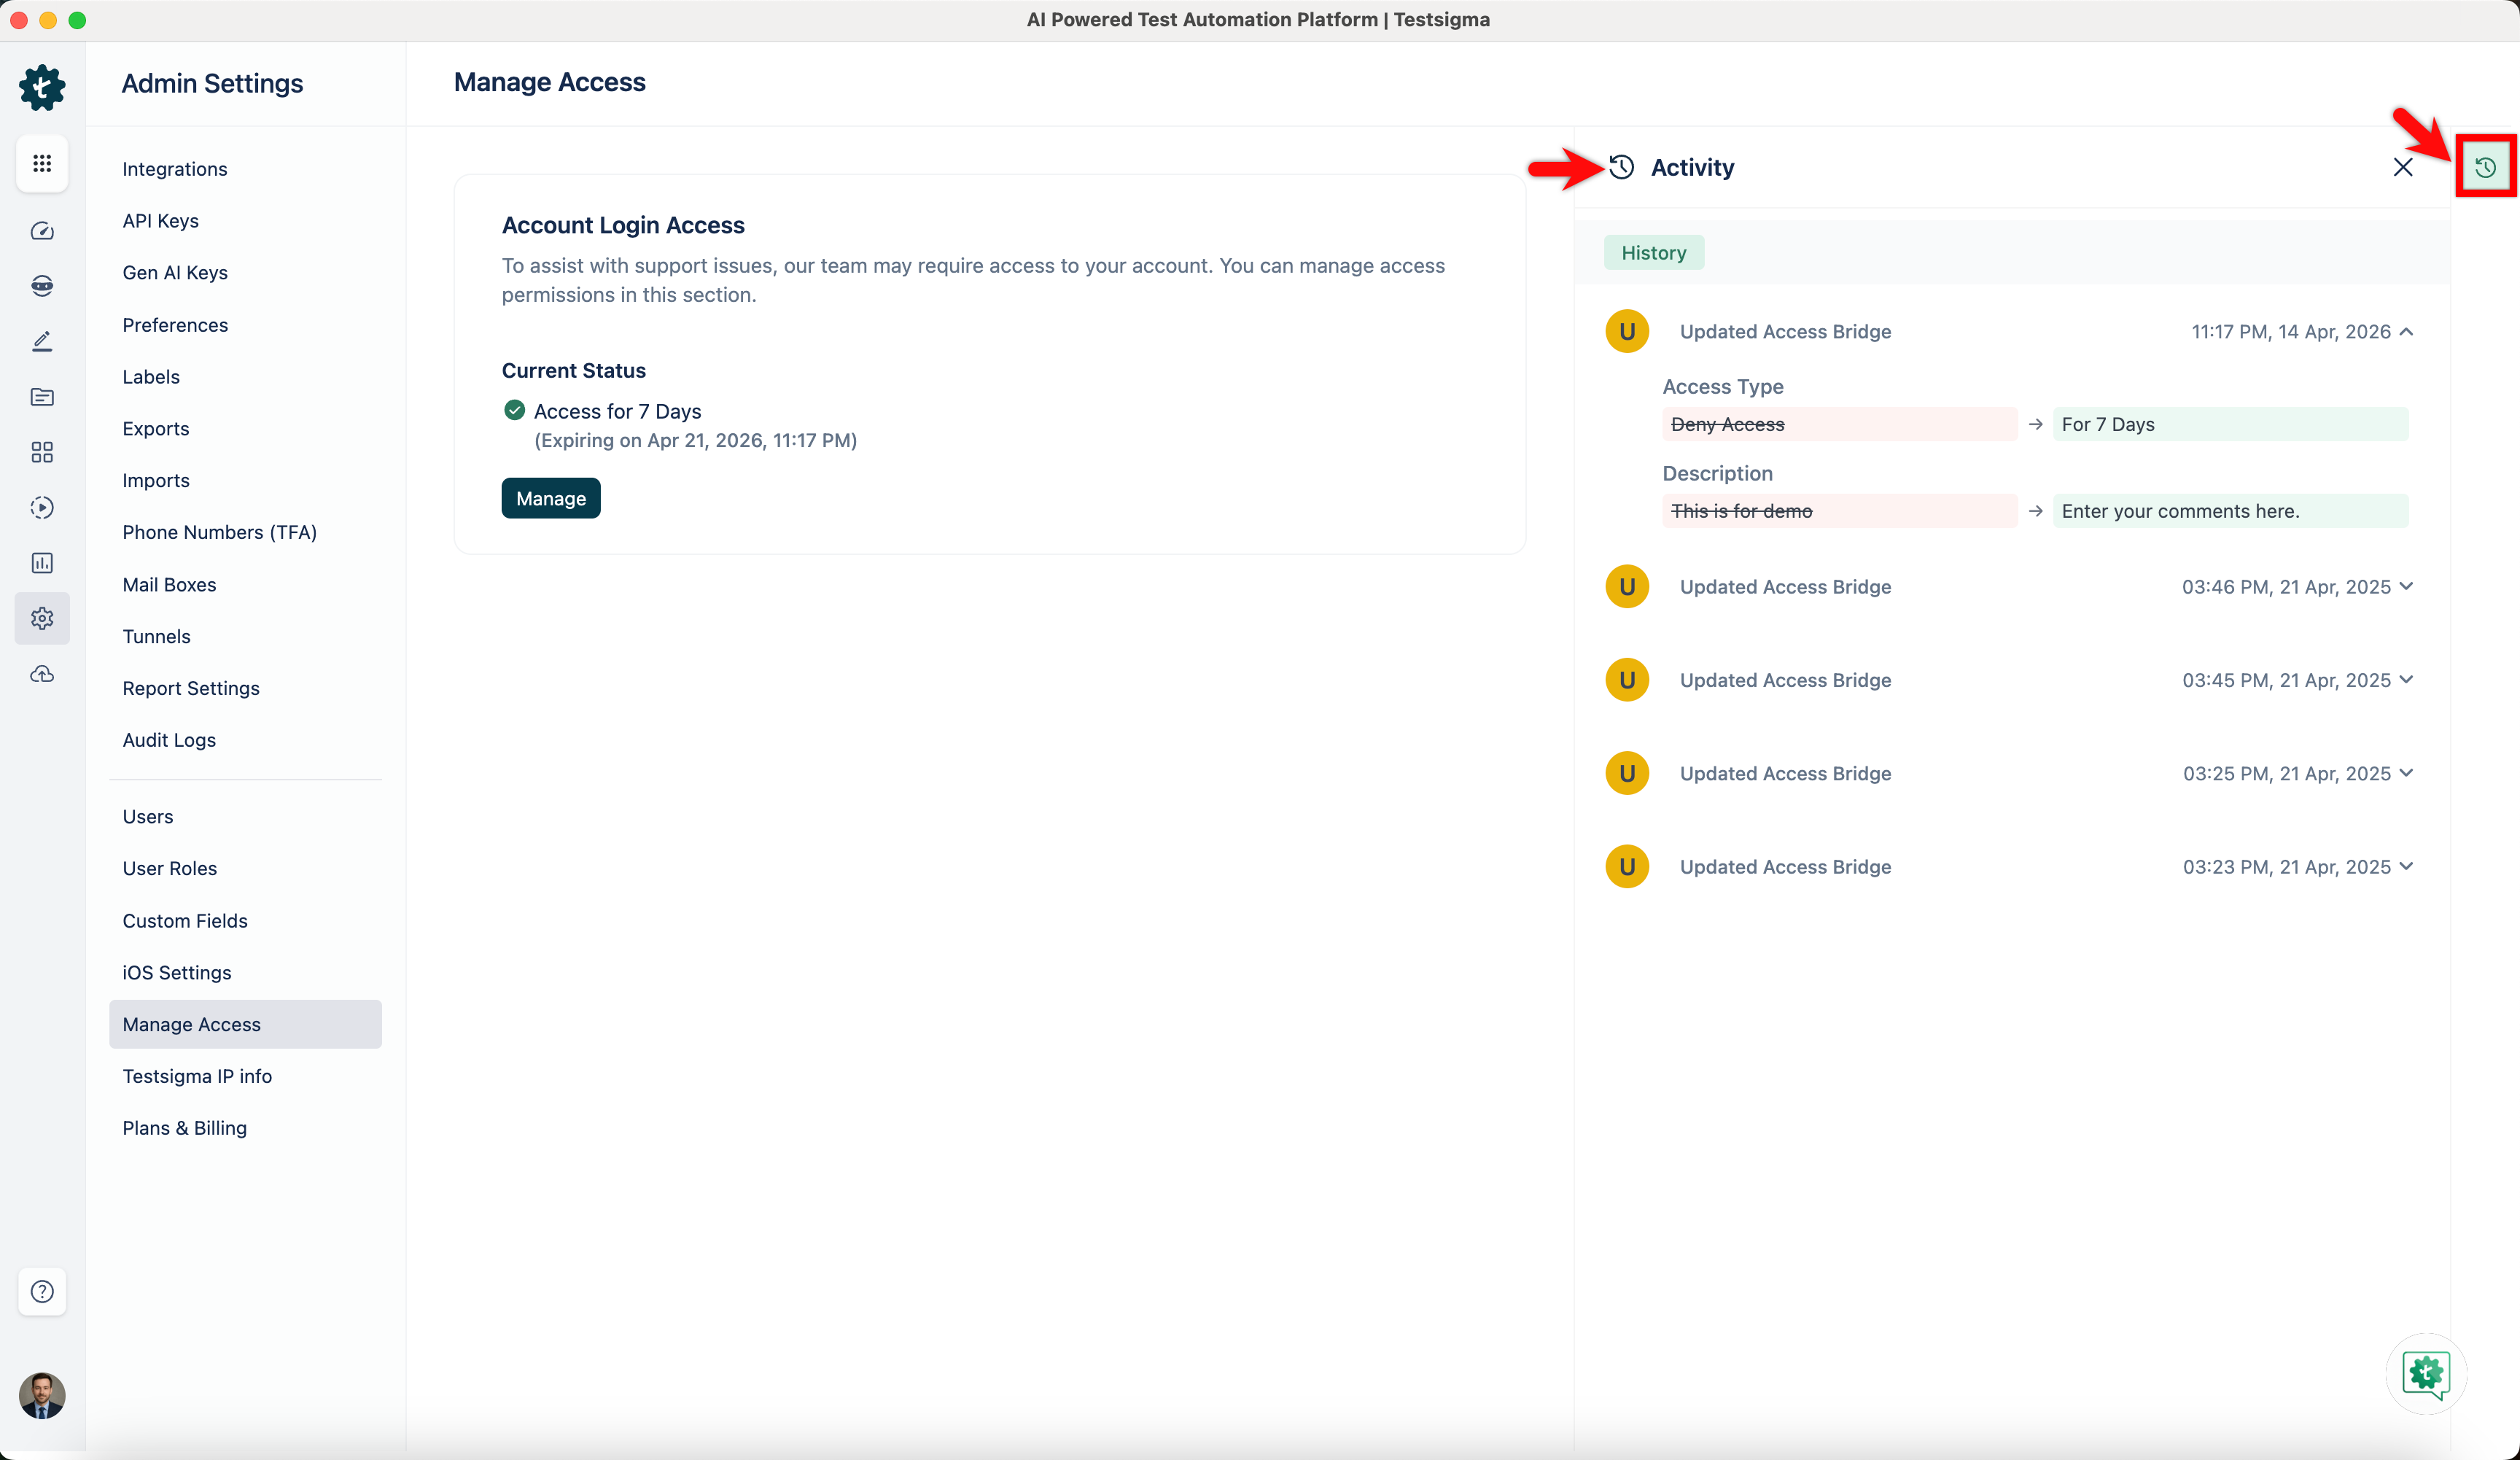Select the test authoring pen icon
Screen dimensions: 2520x1460
(x=42, y=341)
